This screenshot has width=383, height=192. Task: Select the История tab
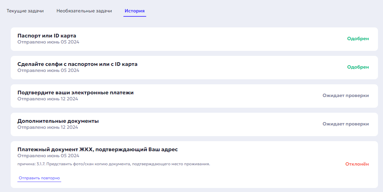(x=134, y=11)
